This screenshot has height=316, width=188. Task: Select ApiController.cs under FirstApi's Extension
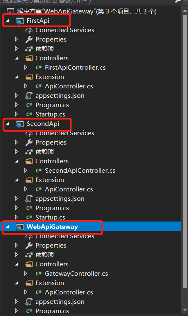(69, 86)
